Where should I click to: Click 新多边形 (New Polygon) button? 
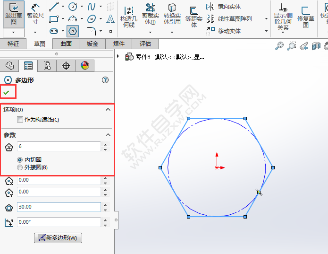pos(58,238)
